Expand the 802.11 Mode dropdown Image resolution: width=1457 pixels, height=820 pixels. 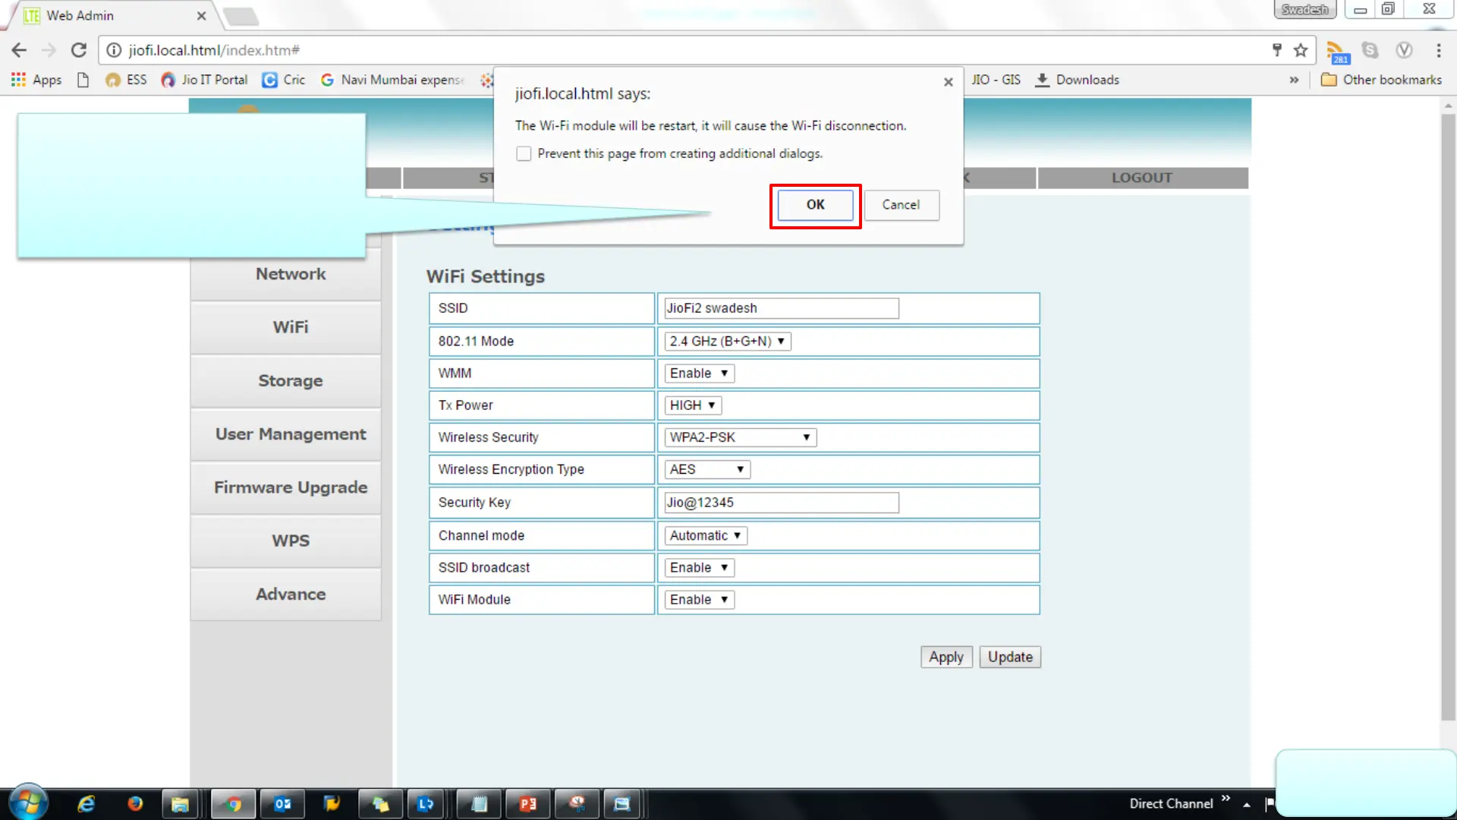[727, 342]
